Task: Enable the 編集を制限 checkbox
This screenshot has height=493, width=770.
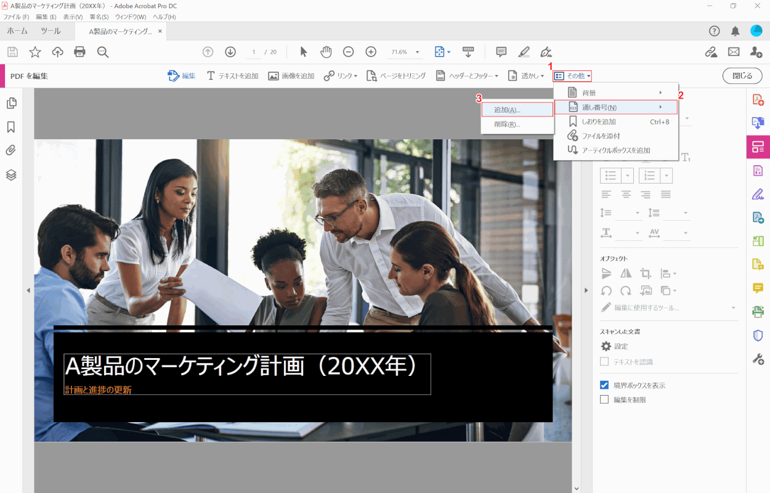Action: click(x=604, y=400)
